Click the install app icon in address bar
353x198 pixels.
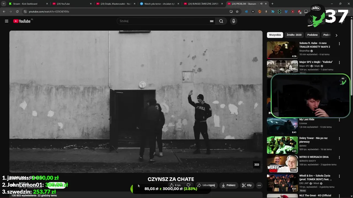[x=231, y=12]
